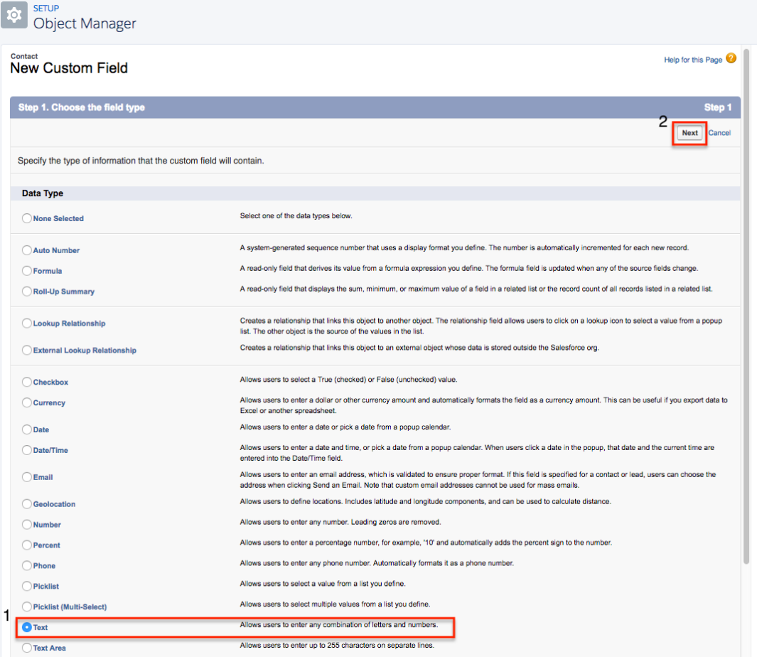
Task: Select the Geolocation data type
Action: point(26,504)
